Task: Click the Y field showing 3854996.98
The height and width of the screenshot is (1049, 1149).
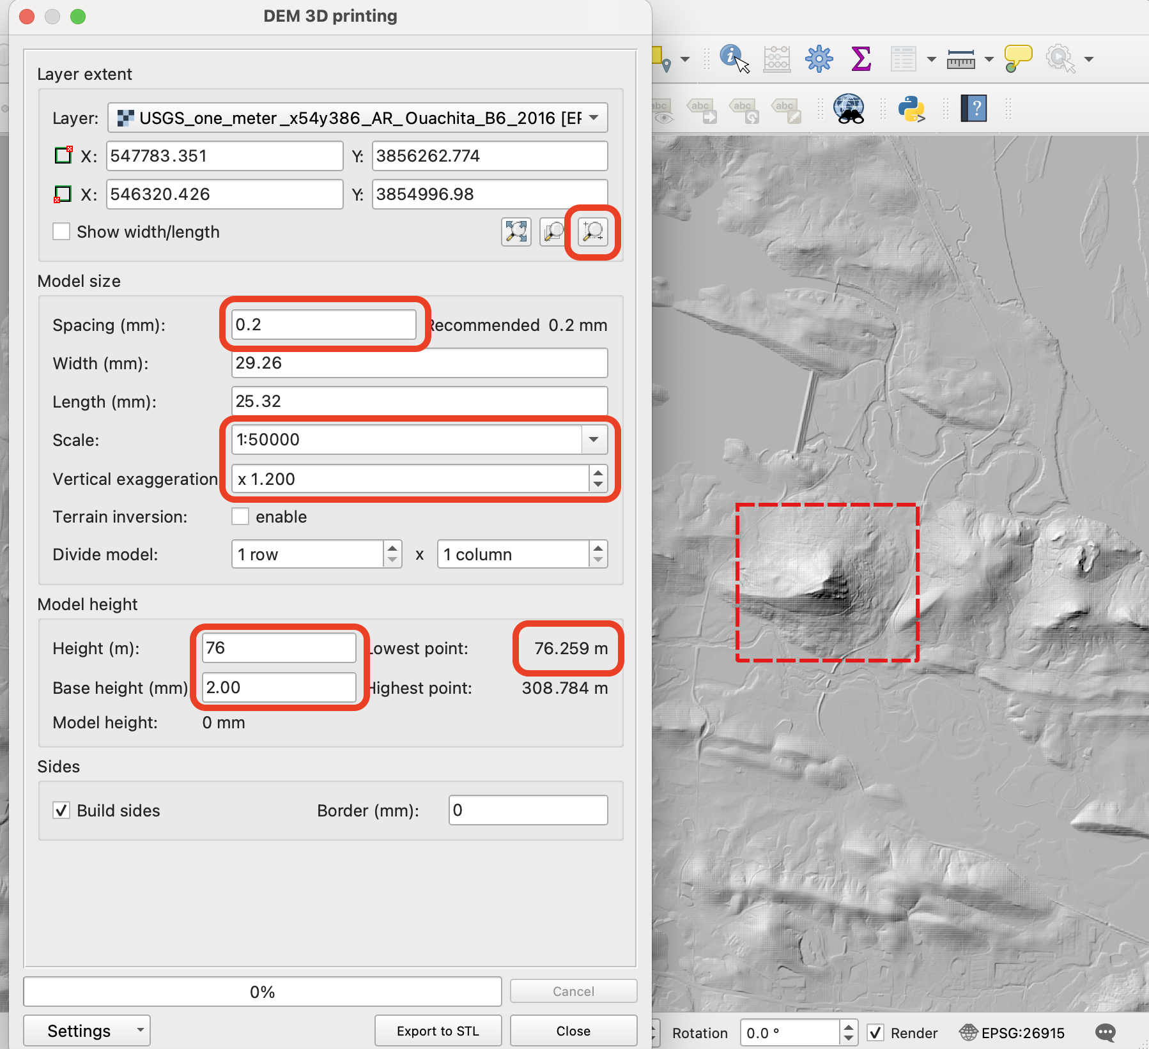Action: click(x=490, y=194)
